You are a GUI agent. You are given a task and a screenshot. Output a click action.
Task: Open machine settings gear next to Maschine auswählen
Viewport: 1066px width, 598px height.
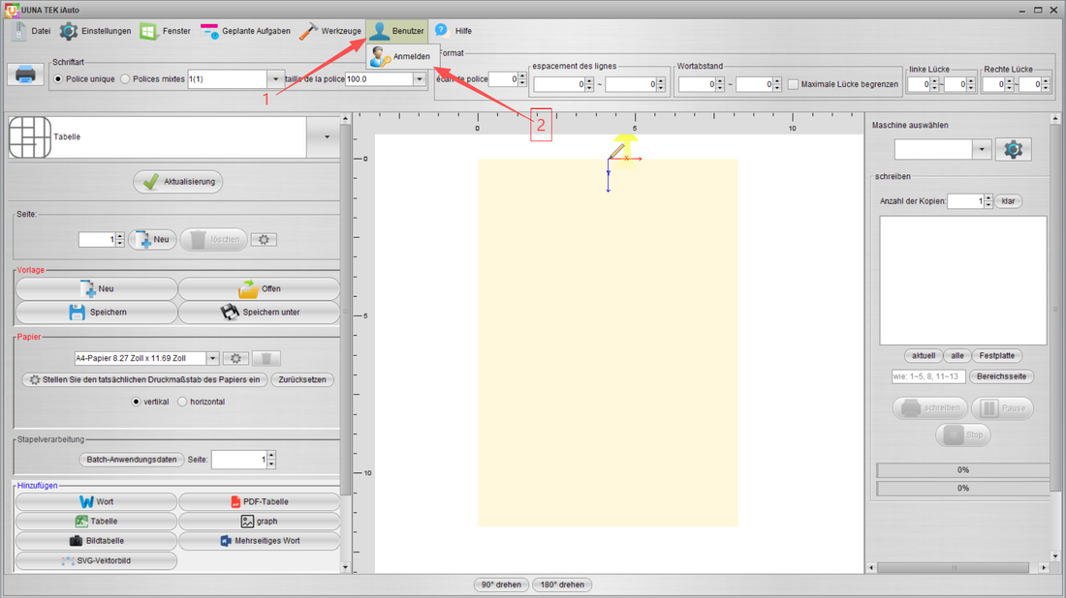tap(1013, 149)
